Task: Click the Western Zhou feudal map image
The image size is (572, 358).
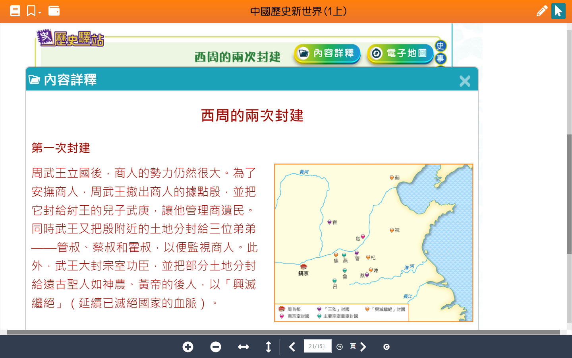Action: point(373,243)
